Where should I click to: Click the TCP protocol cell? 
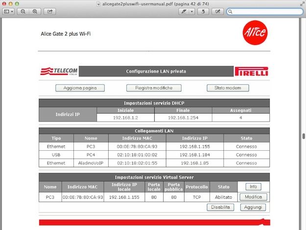197,197
